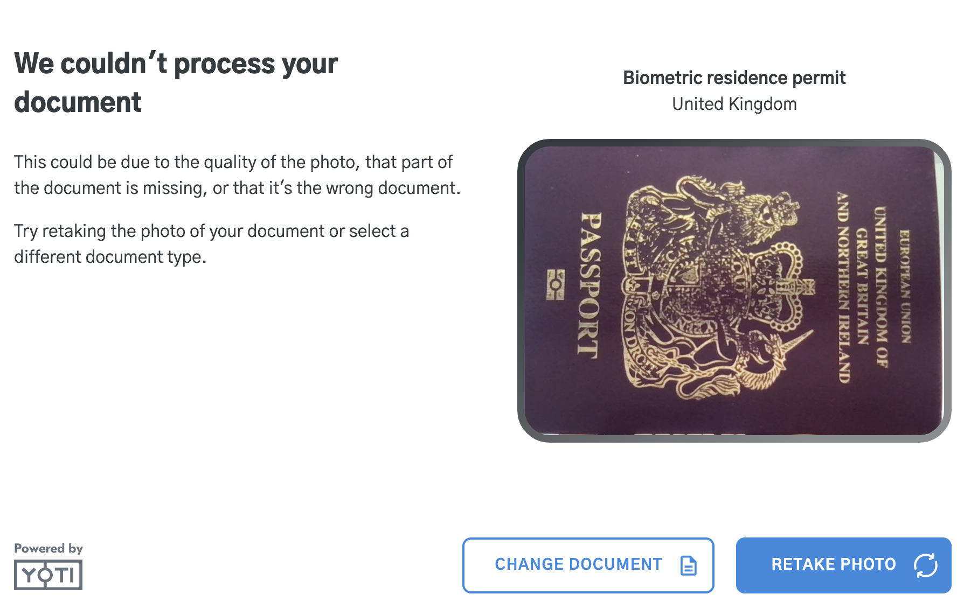Click 'AND NORTHERN IRELAND' line on passport

click(843, 287)
